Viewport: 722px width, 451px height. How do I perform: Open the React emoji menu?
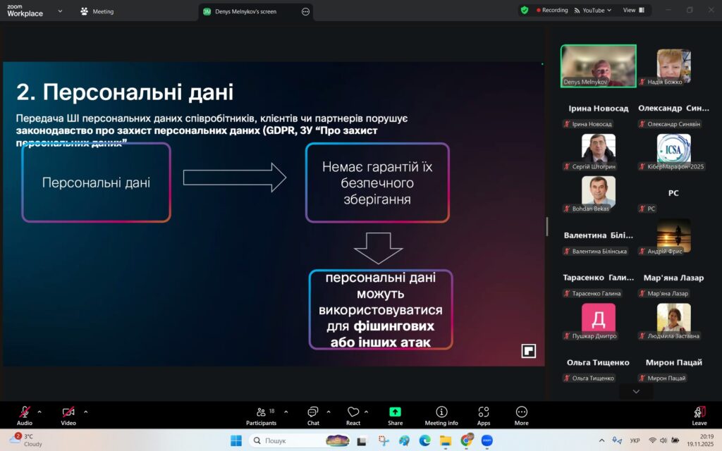[353, 414]
